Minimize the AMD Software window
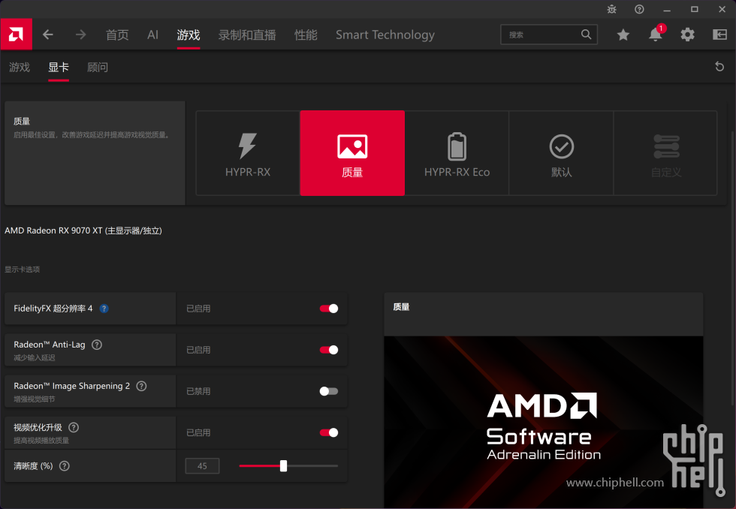Screen dimensions: 736x509 pos(667,9)
